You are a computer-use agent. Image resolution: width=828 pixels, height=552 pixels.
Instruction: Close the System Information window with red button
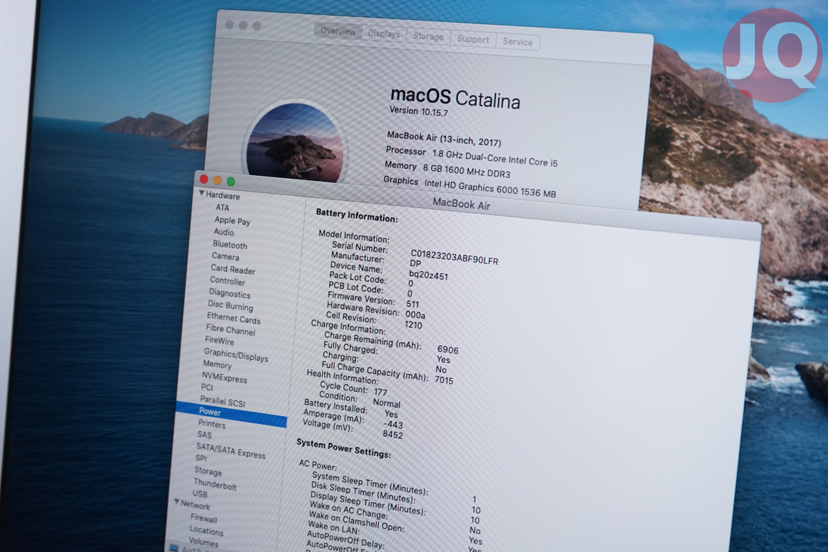pos(204,179)
